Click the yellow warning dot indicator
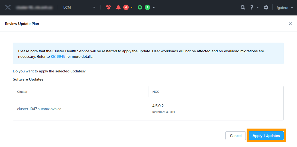The image size is (297, 147). tap(132, 8)
